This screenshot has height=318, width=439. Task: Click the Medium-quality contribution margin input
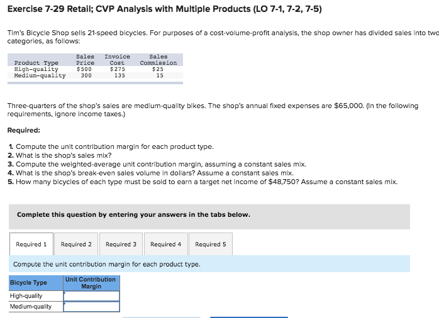[x=92, y=307]
